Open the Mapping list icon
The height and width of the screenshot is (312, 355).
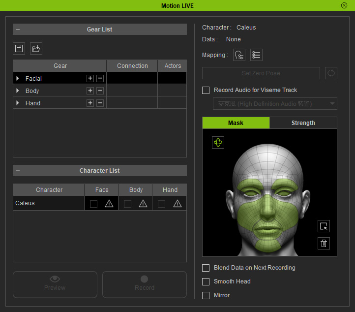pos(256,55)
